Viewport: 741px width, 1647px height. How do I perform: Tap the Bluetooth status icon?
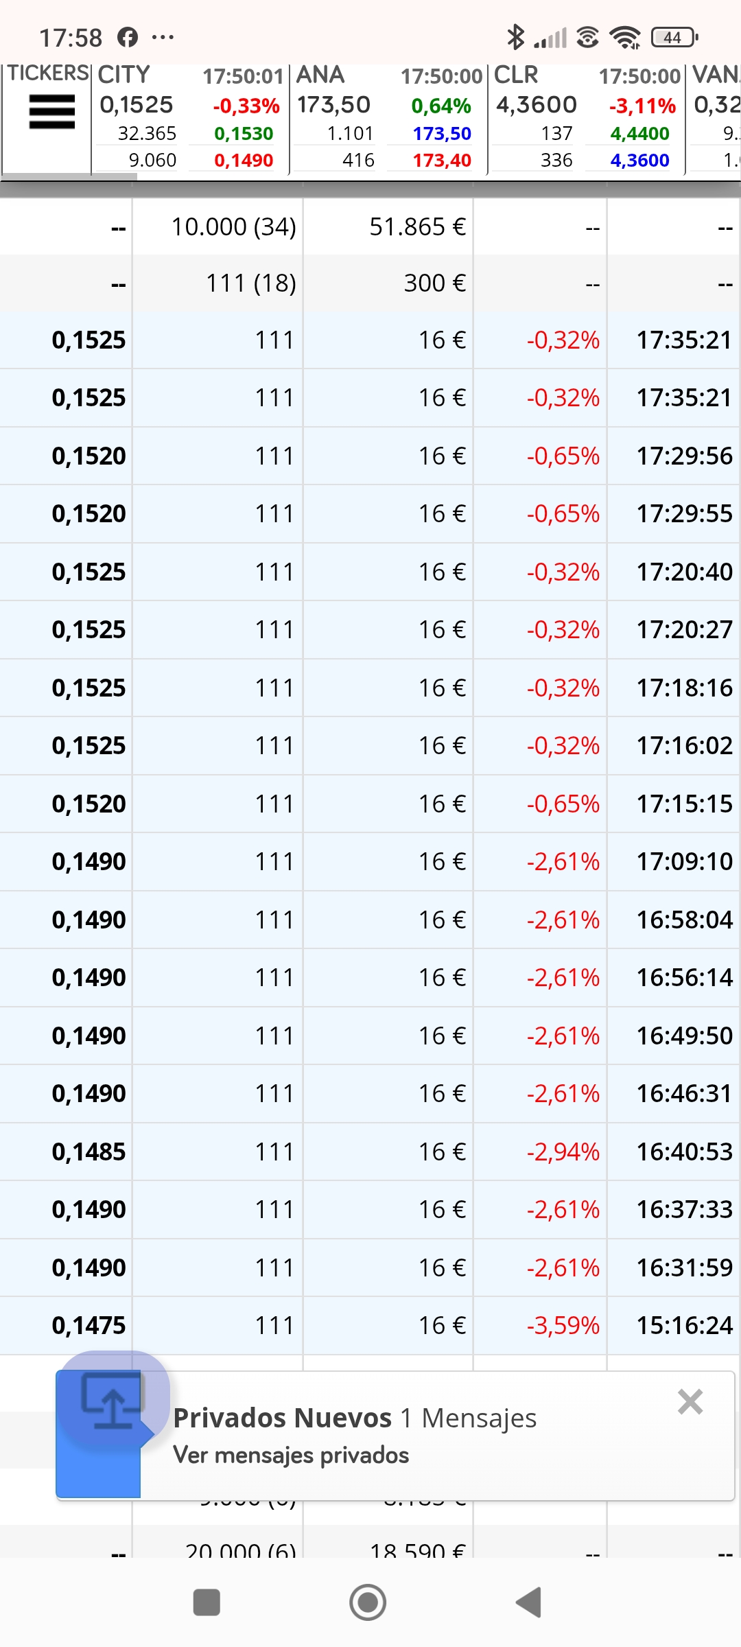[515, 37]
